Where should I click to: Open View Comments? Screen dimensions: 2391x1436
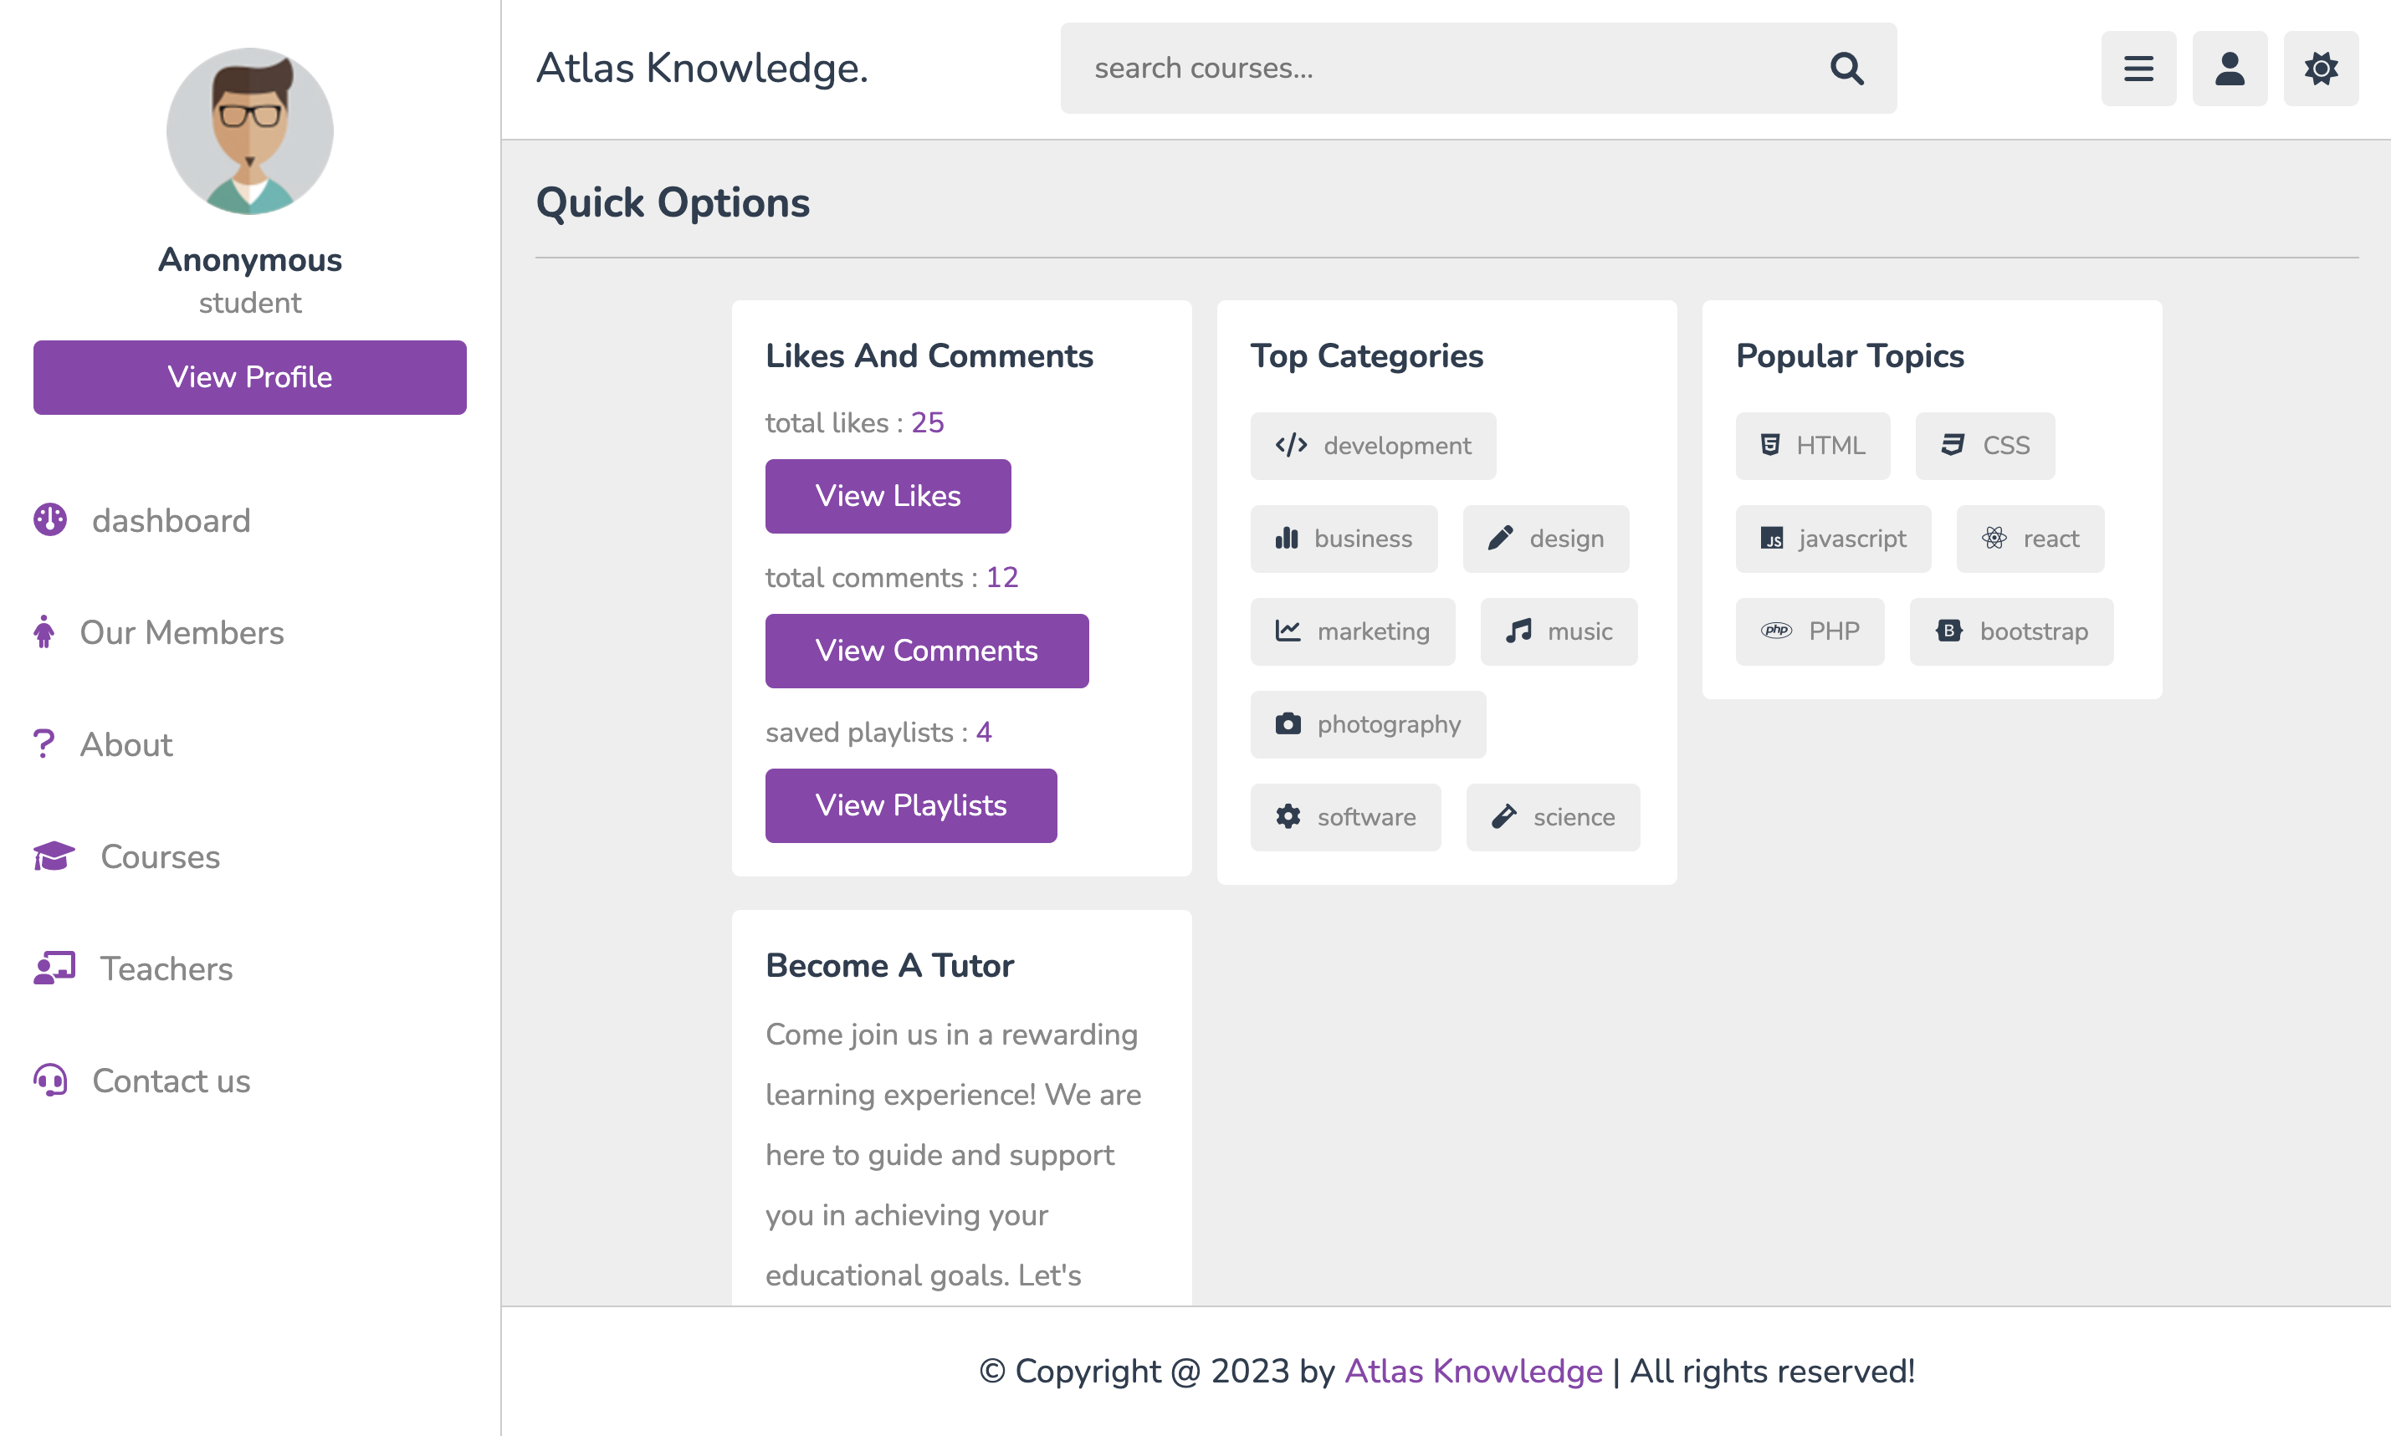tap(926, 651)
